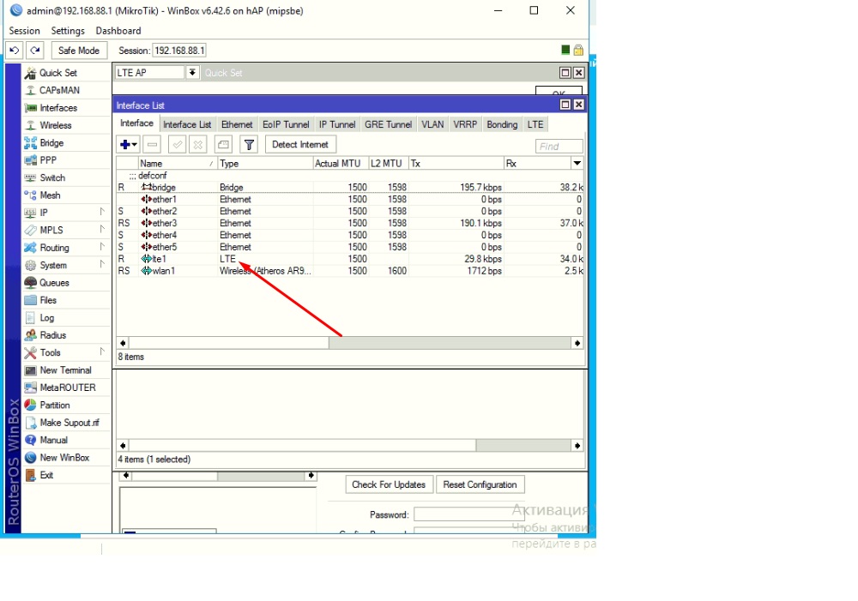Click the add interface plus button
The width and height of the screenshot is (858, 601).
(129, 144)
